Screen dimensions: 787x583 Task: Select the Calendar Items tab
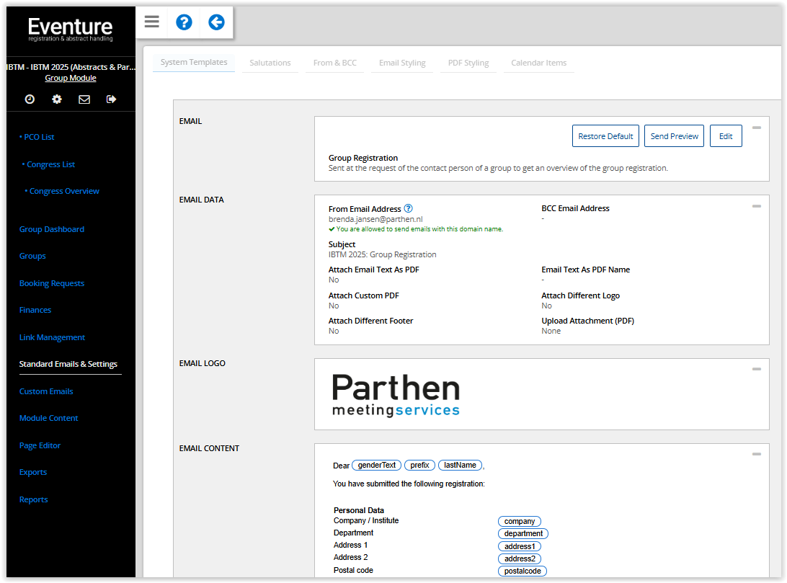click(x=538, y=63)
